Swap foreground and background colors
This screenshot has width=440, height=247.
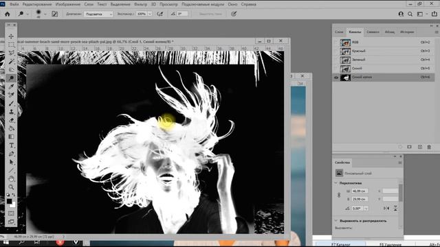14,195
